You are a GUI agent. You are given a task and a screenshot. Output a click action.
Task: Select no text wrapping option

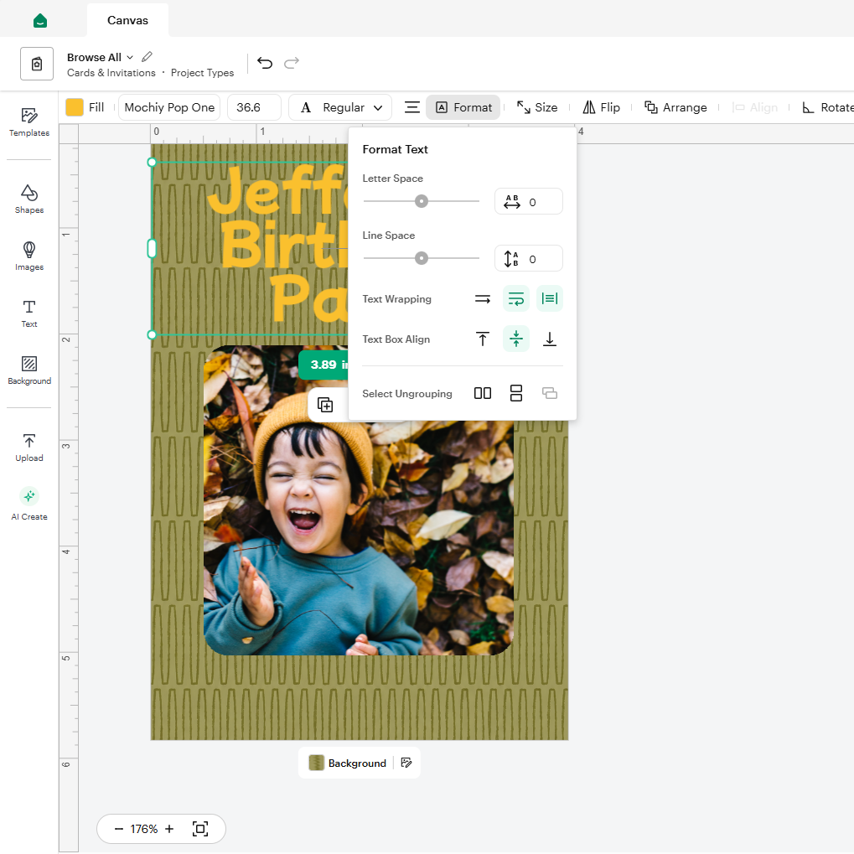(x=483, y=298)
